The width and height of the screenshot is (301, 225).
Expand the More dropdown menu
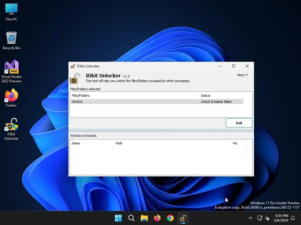243,75
